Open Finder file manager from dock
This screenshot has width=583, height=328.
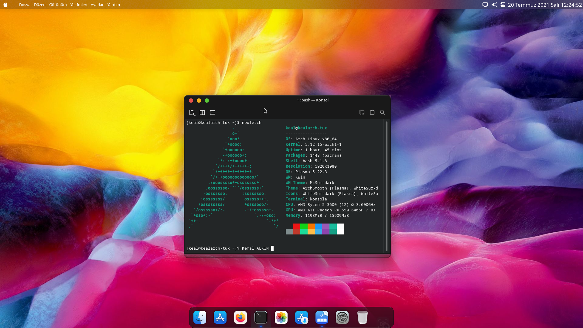pyautogui.click(x=200, y=317)
